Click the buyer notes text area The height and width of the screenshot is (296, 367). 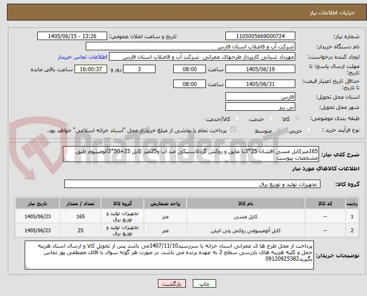(x=169, y=255)
